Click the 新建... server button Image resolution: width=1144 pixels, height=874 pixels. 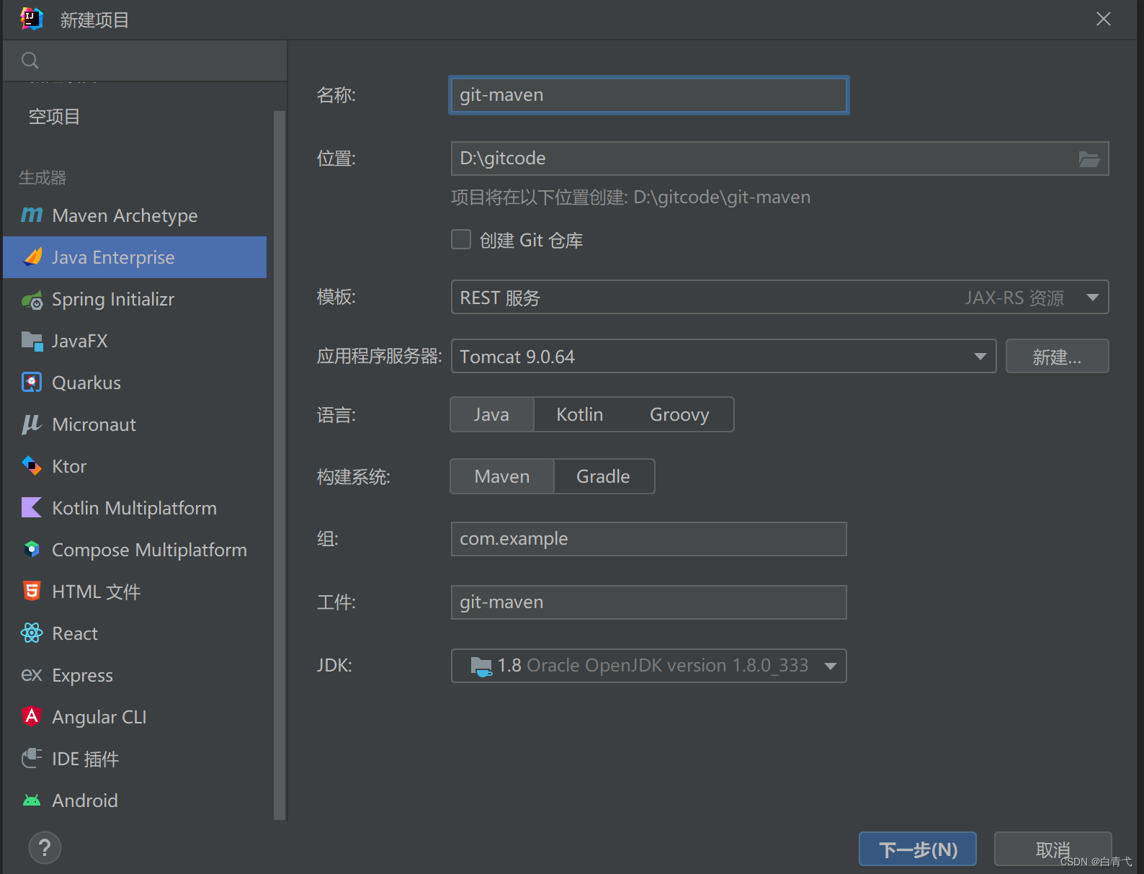[x=1057, y=356]
